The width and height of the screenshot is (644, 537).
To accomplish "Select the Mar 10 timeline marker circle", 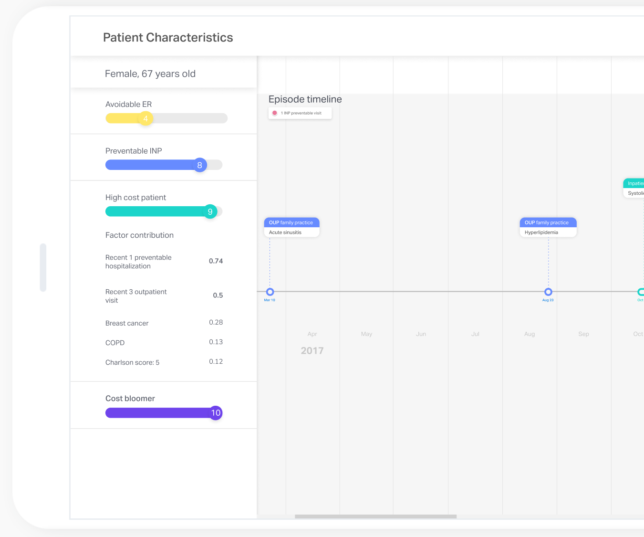I will [x=270, y=292].
